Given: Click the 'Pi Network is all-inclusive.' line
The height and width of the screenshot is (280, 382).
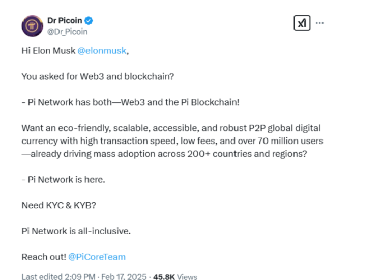Looking at the screenshot, I should [76, 231].
